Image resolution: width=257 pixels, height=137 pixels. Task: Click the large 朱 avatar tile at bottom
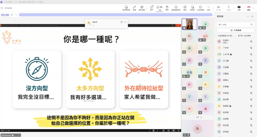point(198,129)
